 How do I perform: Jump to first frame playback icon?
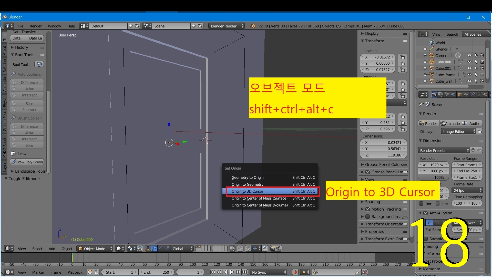click(x=212, y=272)
